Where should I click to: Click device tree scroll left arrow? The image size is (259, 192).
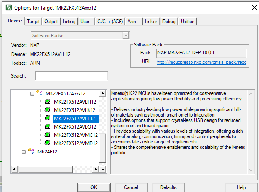15,169
